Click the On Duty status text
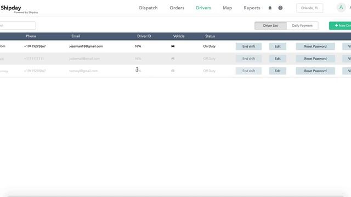Image resolution: width=351 pixels, height=197 pixels. (210, 46)
